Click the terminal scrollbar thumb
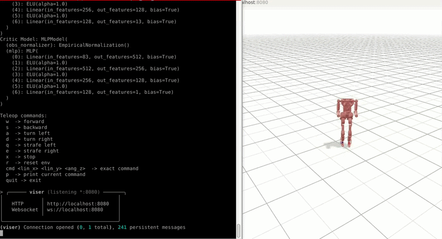Viewport: 442px width, 239px height. click(239, 230)
